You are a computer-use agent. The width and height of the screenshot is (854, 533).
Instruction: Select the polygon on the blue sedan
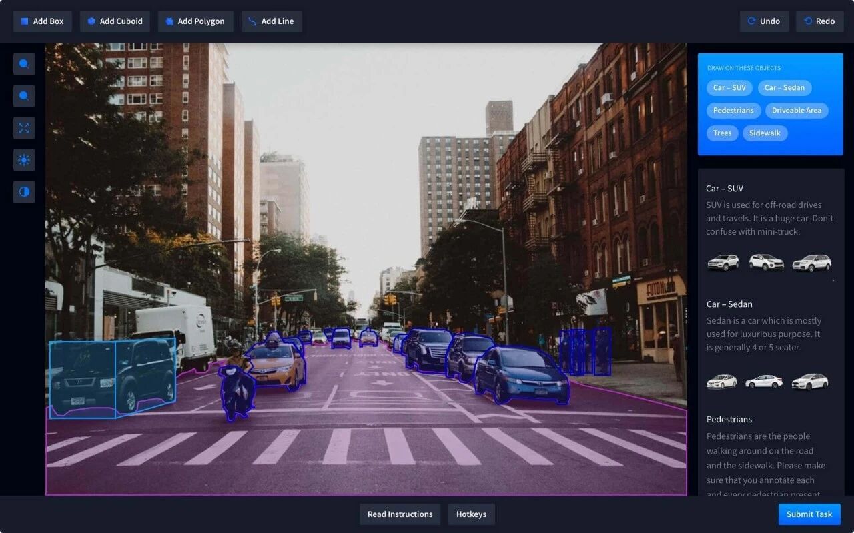pyautogui.click(x=522, y=376)
